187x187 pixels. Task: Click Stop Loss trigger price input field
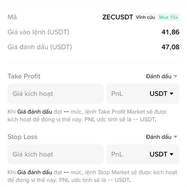pyautogui.click(x=55, y=154)
